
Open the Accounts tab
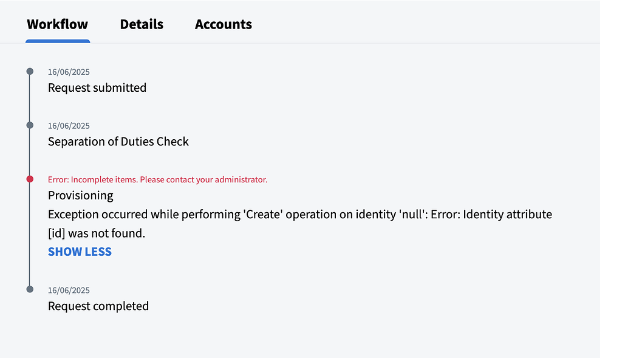pos(223,24)
